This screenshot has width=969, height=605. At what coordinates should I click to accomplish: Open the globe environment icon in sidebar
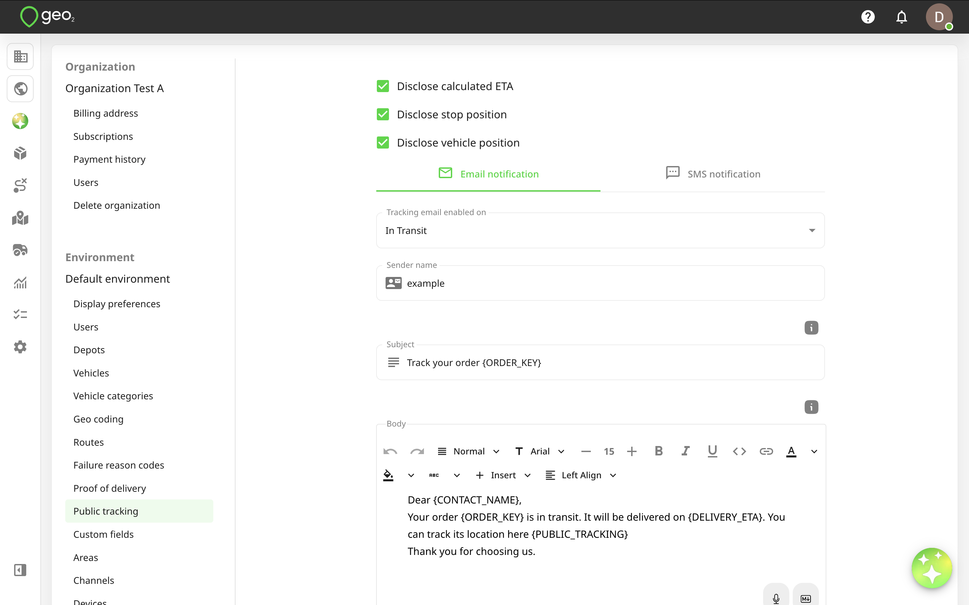(x=21, y=88)
